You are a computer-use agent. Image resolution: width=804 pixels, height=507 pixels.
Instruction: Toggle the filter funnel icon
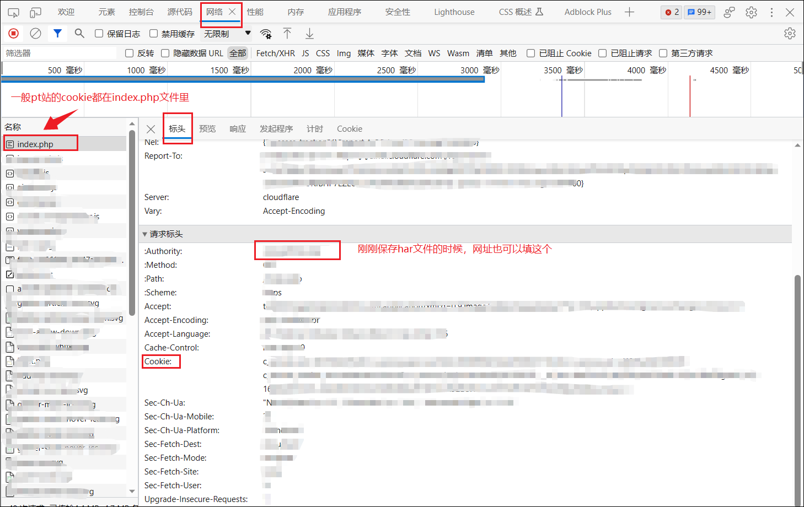click(57, 34)
